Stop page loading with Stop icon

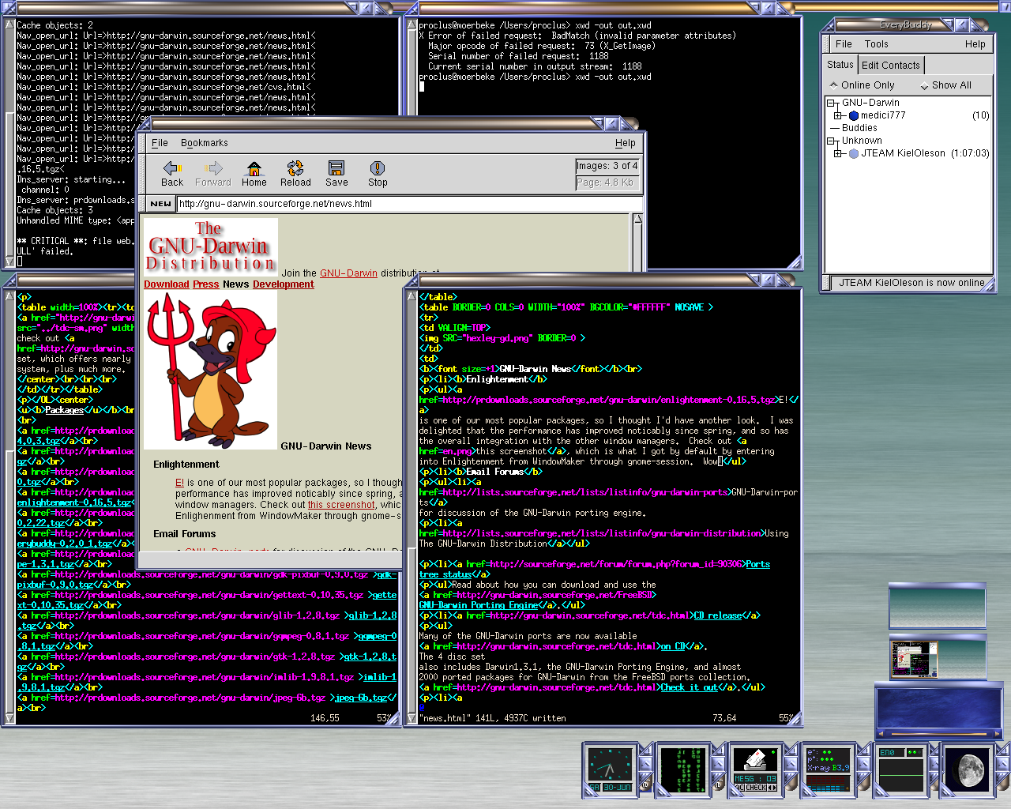point(378,174)
